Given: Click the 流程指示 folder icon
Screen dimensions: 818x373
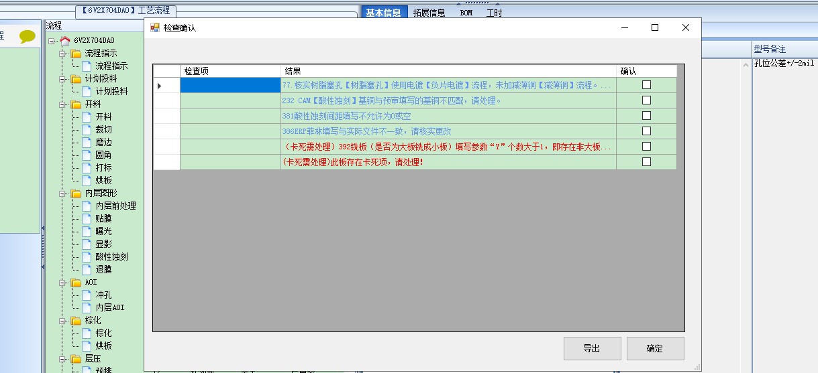Looking at the screenshot, I should (x=76, y=54).
